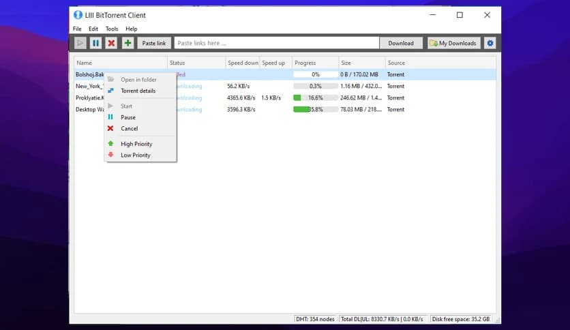Maximize the BitTorrent Client window
This screenshot has width=570, height=330.
click(460, 15)
